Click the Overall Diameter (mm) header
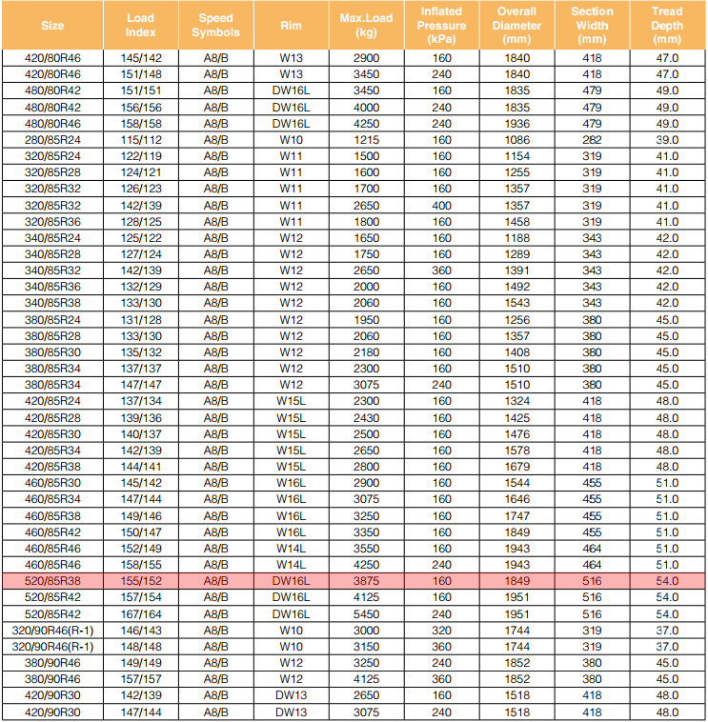This screenshot has width=708, height=722. (x=516, y=25)
